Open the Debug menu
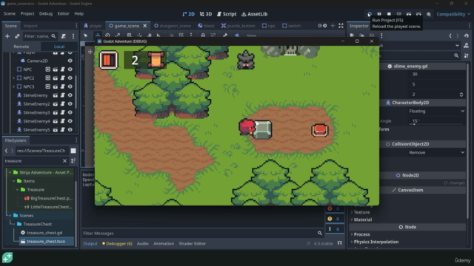 (46, 13)
